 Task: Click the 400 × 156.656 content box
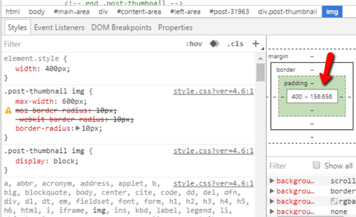tap(312, 96)
